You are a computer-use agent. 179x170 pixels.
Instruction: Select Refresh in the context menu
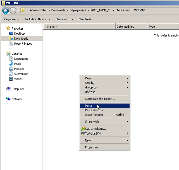coord(90,92)
